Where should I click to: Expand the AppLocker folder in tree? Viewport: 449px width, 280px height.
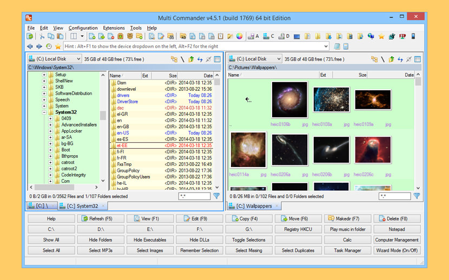[x=50, y=131]
